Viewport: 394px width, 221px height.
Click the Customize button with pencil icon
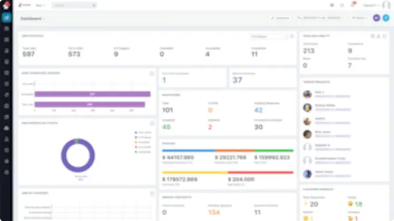[280, 18]
